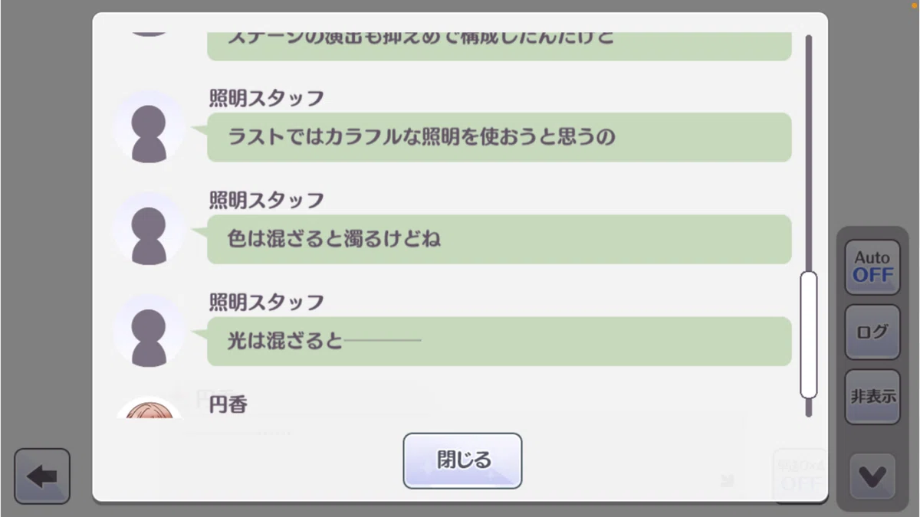Viewport: 920px width, 517px height.
Task: Hide the UI with 非表示 button
Action: (872, 397)
